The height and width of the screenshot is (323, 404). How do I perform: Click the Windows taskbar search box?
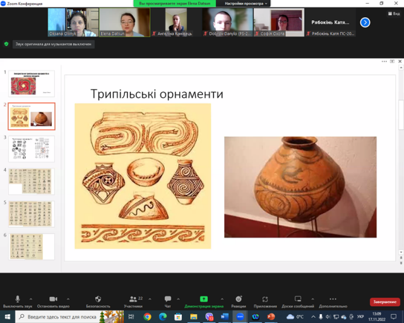60,317
